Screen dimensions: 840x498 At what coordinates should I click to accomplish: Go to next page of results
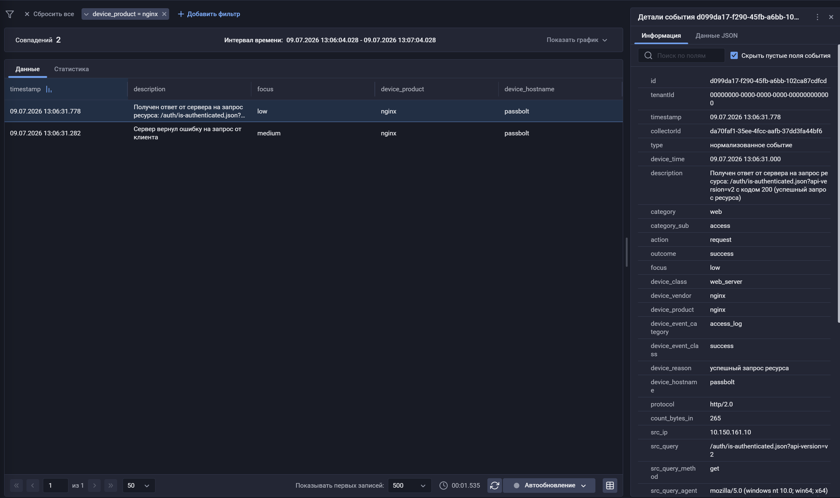coord(94,486)
